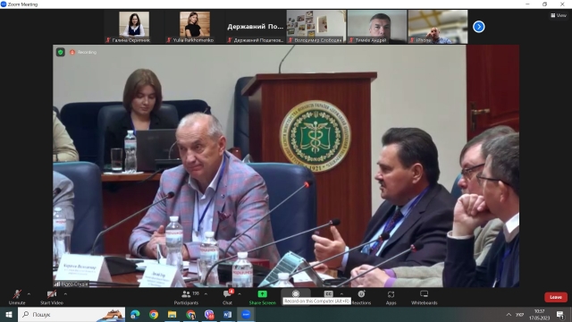Unmute the microphone
Screen dimensions: 572x322
click(17, 298)
